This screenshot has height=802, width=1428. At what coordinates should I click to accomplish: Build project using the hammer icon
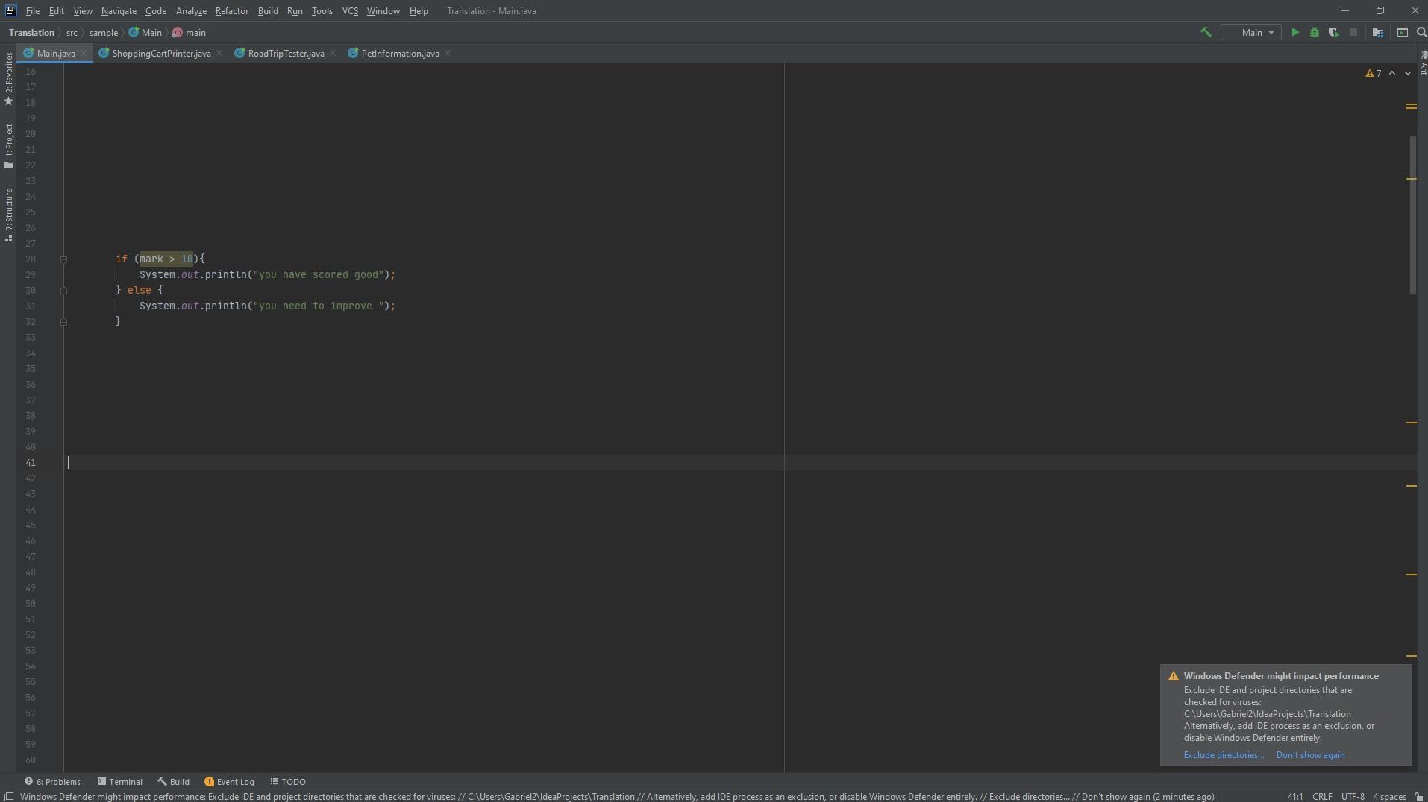1206,32
